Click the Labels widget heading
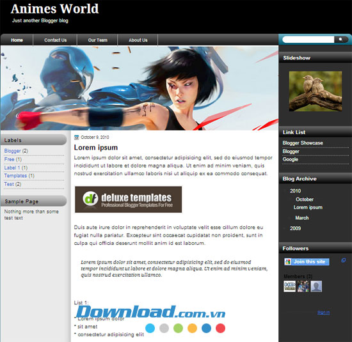 (x=34, y=140)
